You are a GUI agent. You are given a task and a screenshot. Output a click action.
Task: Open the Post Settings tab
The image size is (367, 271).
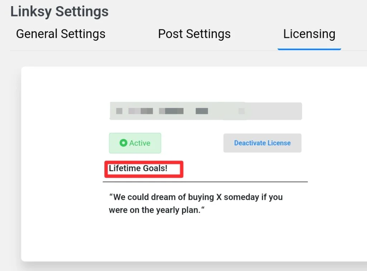click(x=194, y=34)
